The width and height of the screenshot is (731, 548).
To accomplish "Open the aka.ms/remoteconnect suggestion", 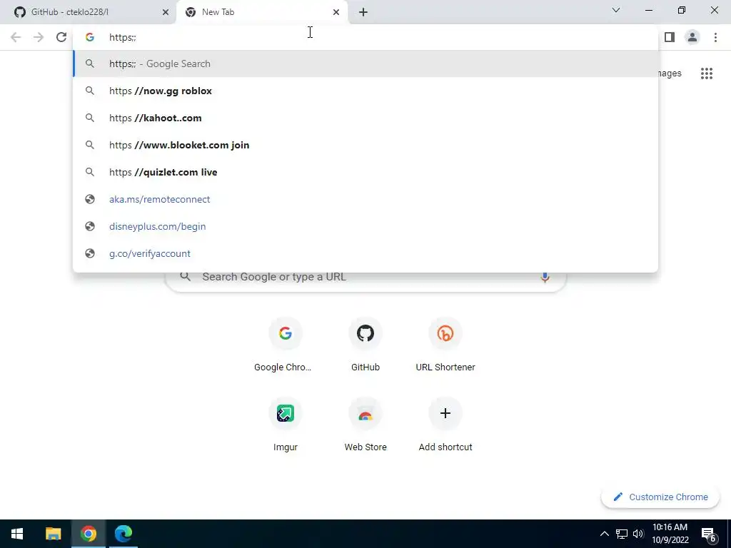I will coord(365,200).
